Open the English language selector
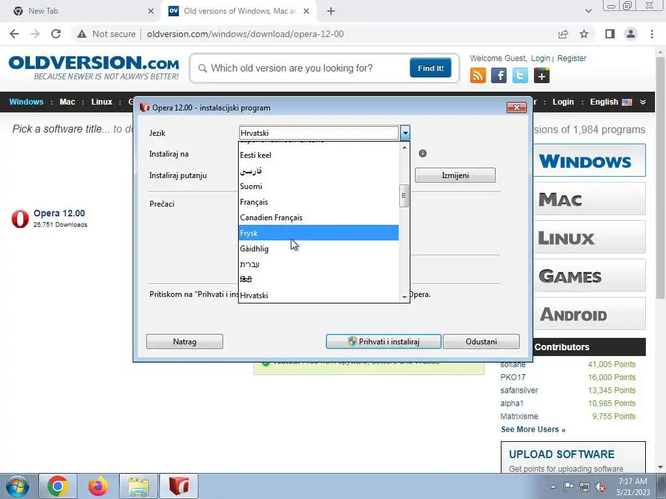This screenshot has width=666, height=499. (x=611, y=102)
